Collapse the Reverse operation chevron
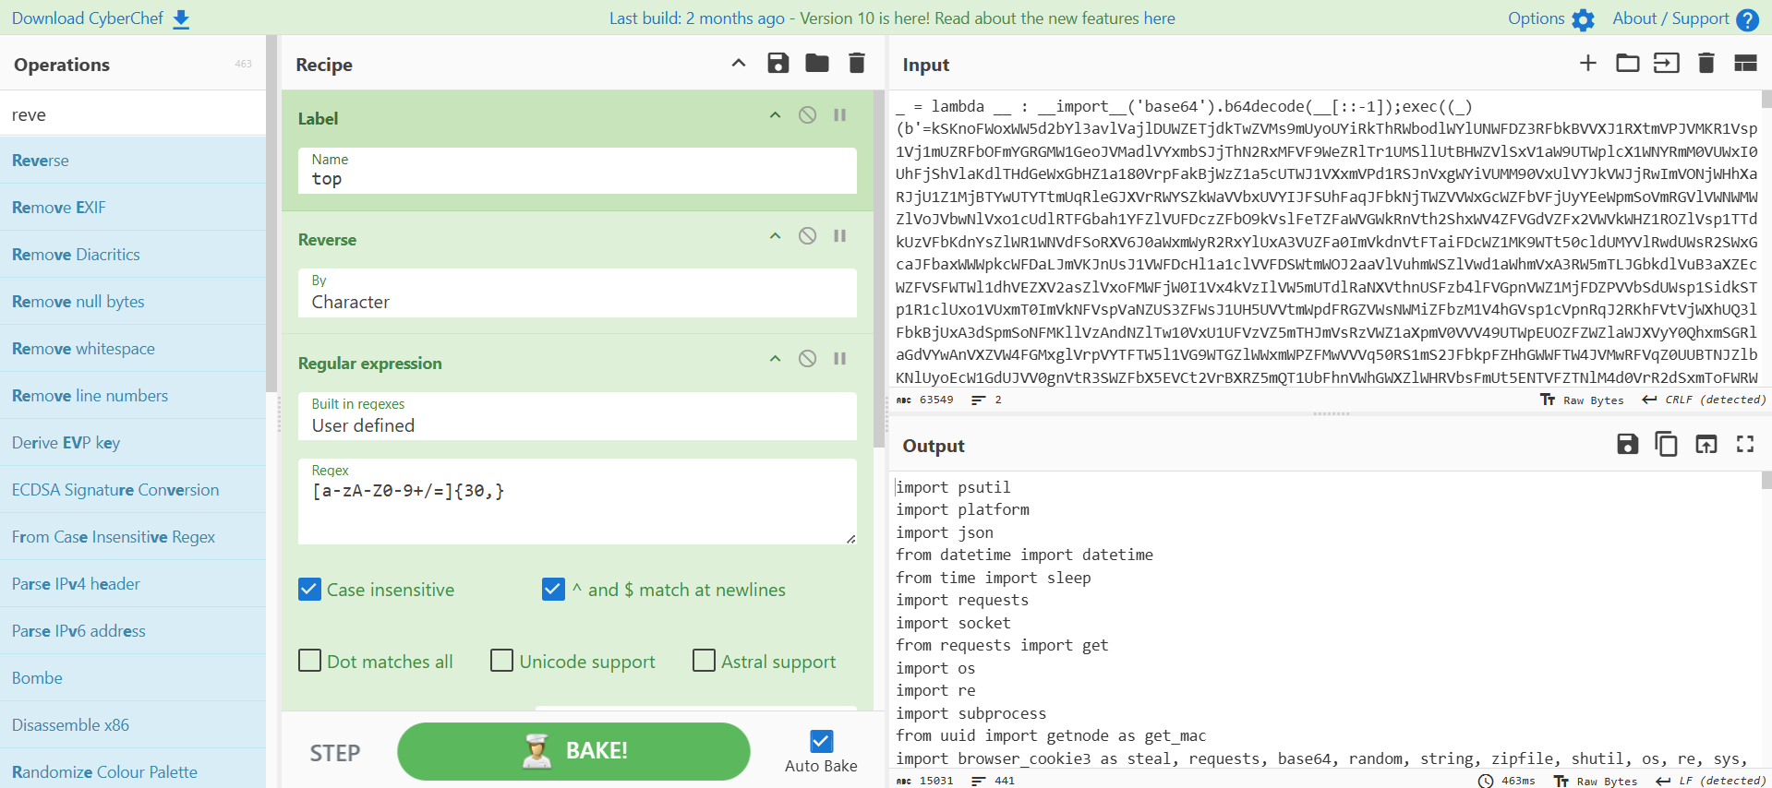Image resolution: width=1772 pixels, height=788 pixels. click(775, 236)
